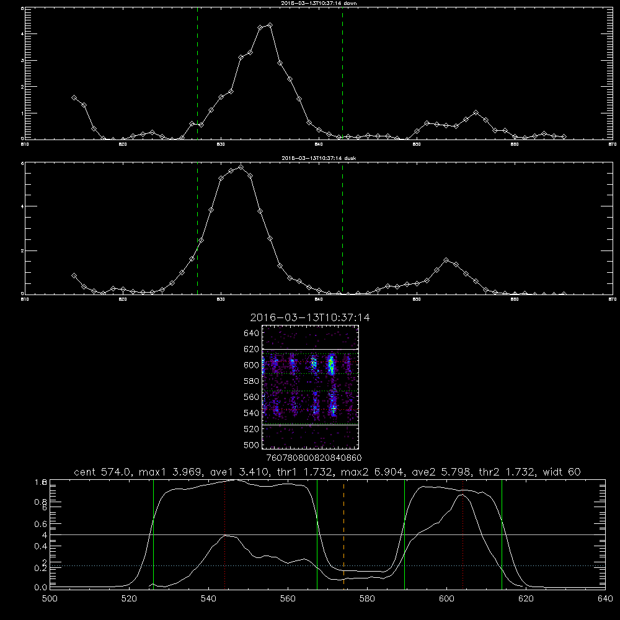Click the green boundary line near 614 in bottom plot
This screenshot has height=620, width=620.
click(x=502, y=534)
